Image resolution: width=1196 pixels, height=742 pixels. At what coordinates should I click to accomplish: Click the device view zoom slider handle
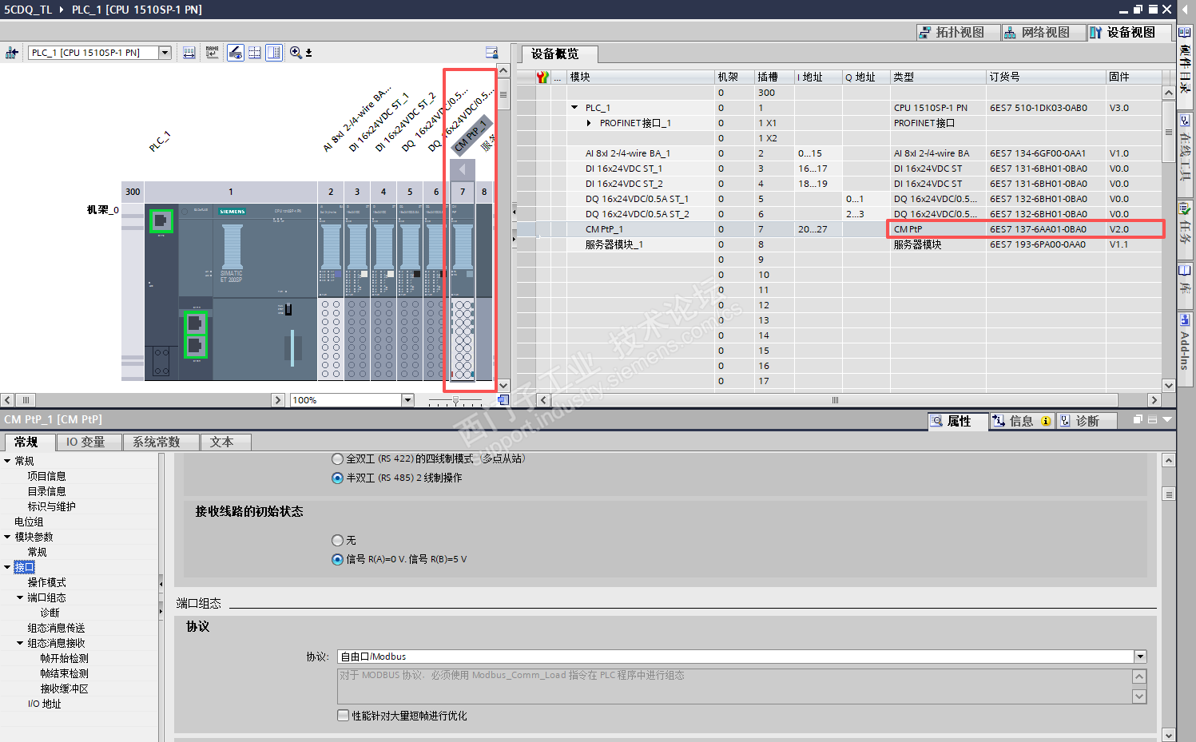[x=455, y=400]
